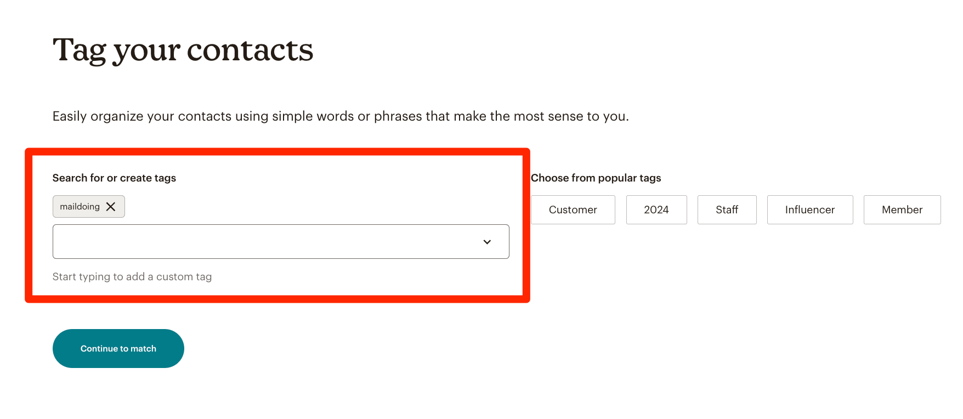Viewport: 963px width, 419px height.
Task: Apply the Influencer popular tag
Action: click(809, 209)
